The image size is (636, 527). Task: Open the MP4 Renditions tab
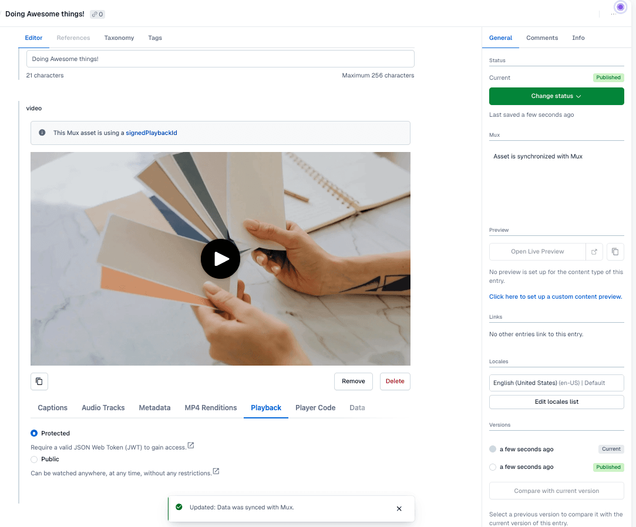[x=211, y=408]
